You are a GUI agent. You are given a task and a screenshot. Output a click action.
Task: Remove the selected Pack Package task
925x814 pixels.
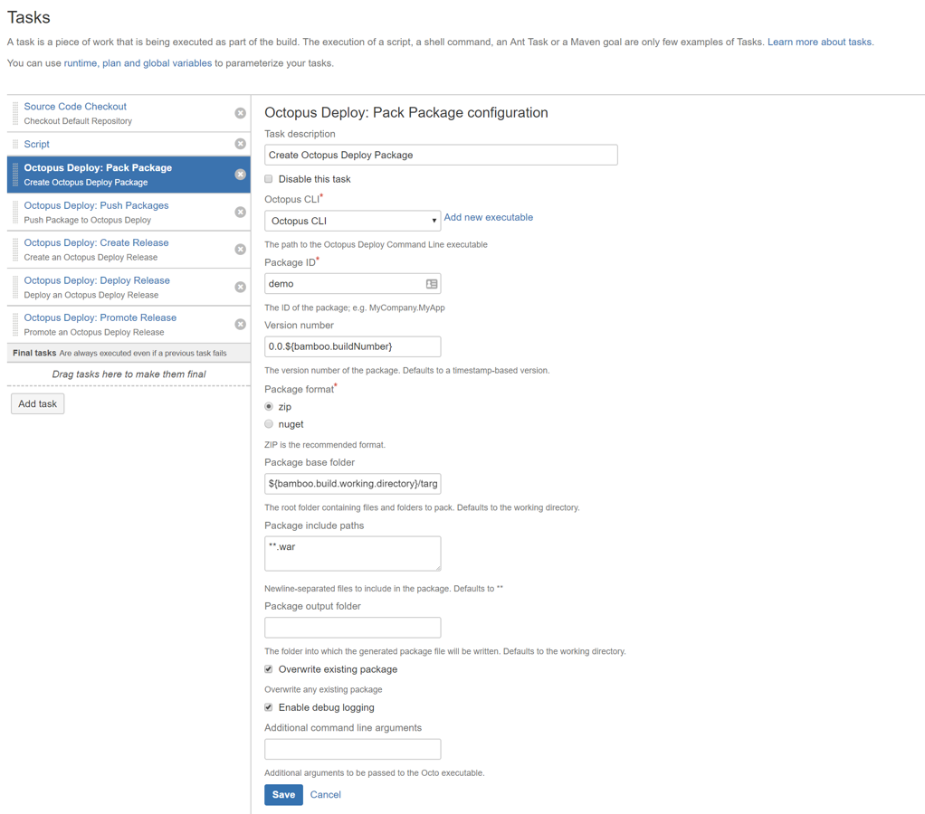click(x=238, y=175)
